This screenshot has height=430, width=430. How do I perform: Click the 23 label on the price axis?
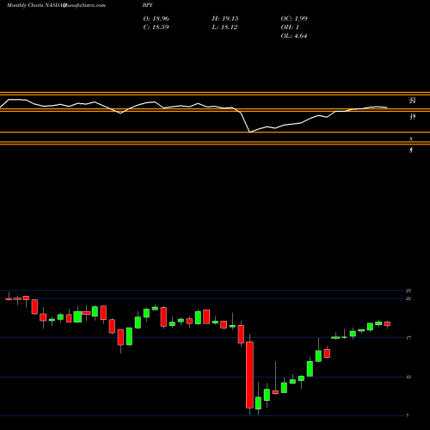pyautogui.click(x=408, y=291)
